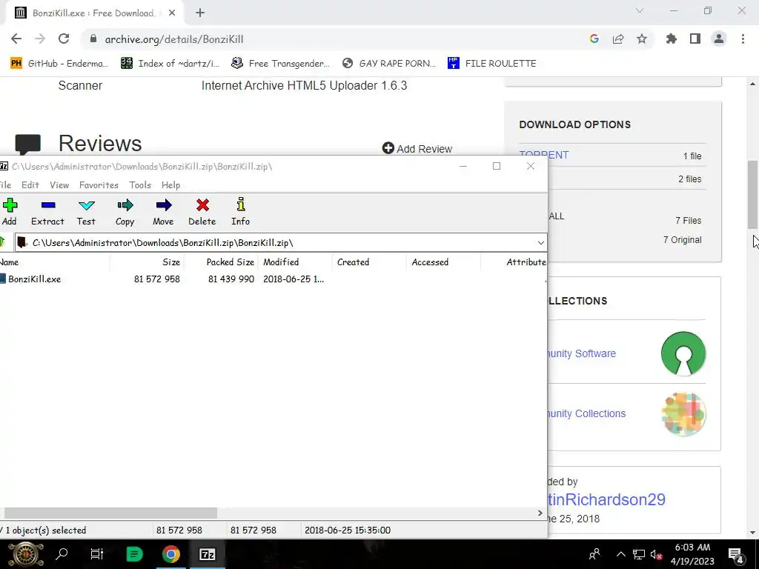Choose the Move arrow icon
Screen dimensions: 759x569
click(163, 211)
